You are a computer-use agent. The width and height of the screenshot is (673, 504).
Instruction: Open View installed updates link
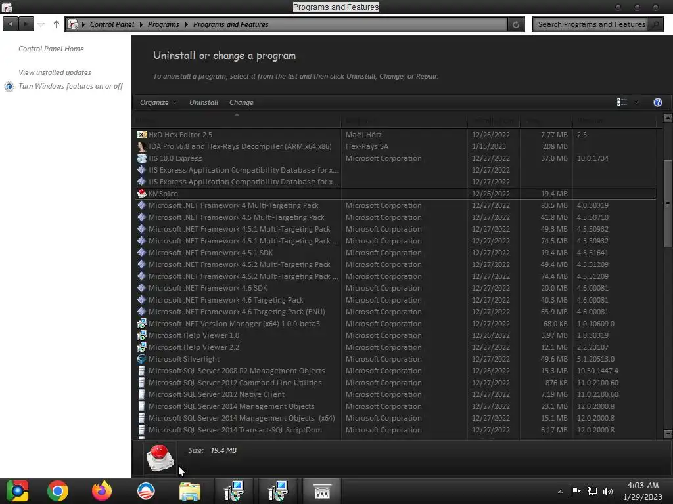click(55, 72)
